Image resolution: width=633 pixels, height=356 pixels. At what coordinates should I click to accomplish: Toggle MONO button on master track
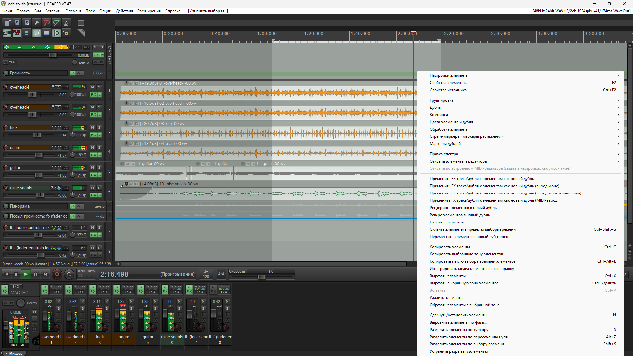[98, 62]
